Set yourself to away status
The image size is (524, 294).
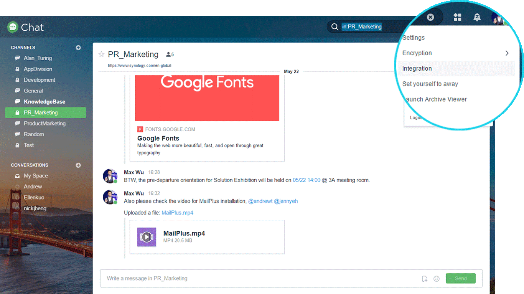point(430,84)
